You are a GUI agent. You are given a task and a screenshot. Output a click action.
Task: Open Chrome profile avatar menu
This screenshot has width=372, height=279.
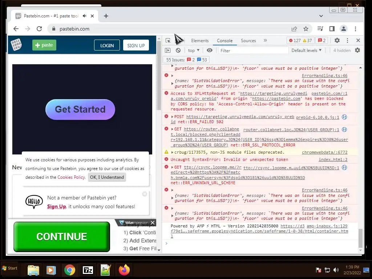(344, 29)
